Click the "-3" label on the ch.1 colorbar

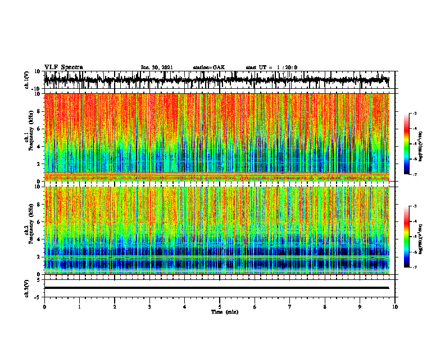click(x=414, y=113)
